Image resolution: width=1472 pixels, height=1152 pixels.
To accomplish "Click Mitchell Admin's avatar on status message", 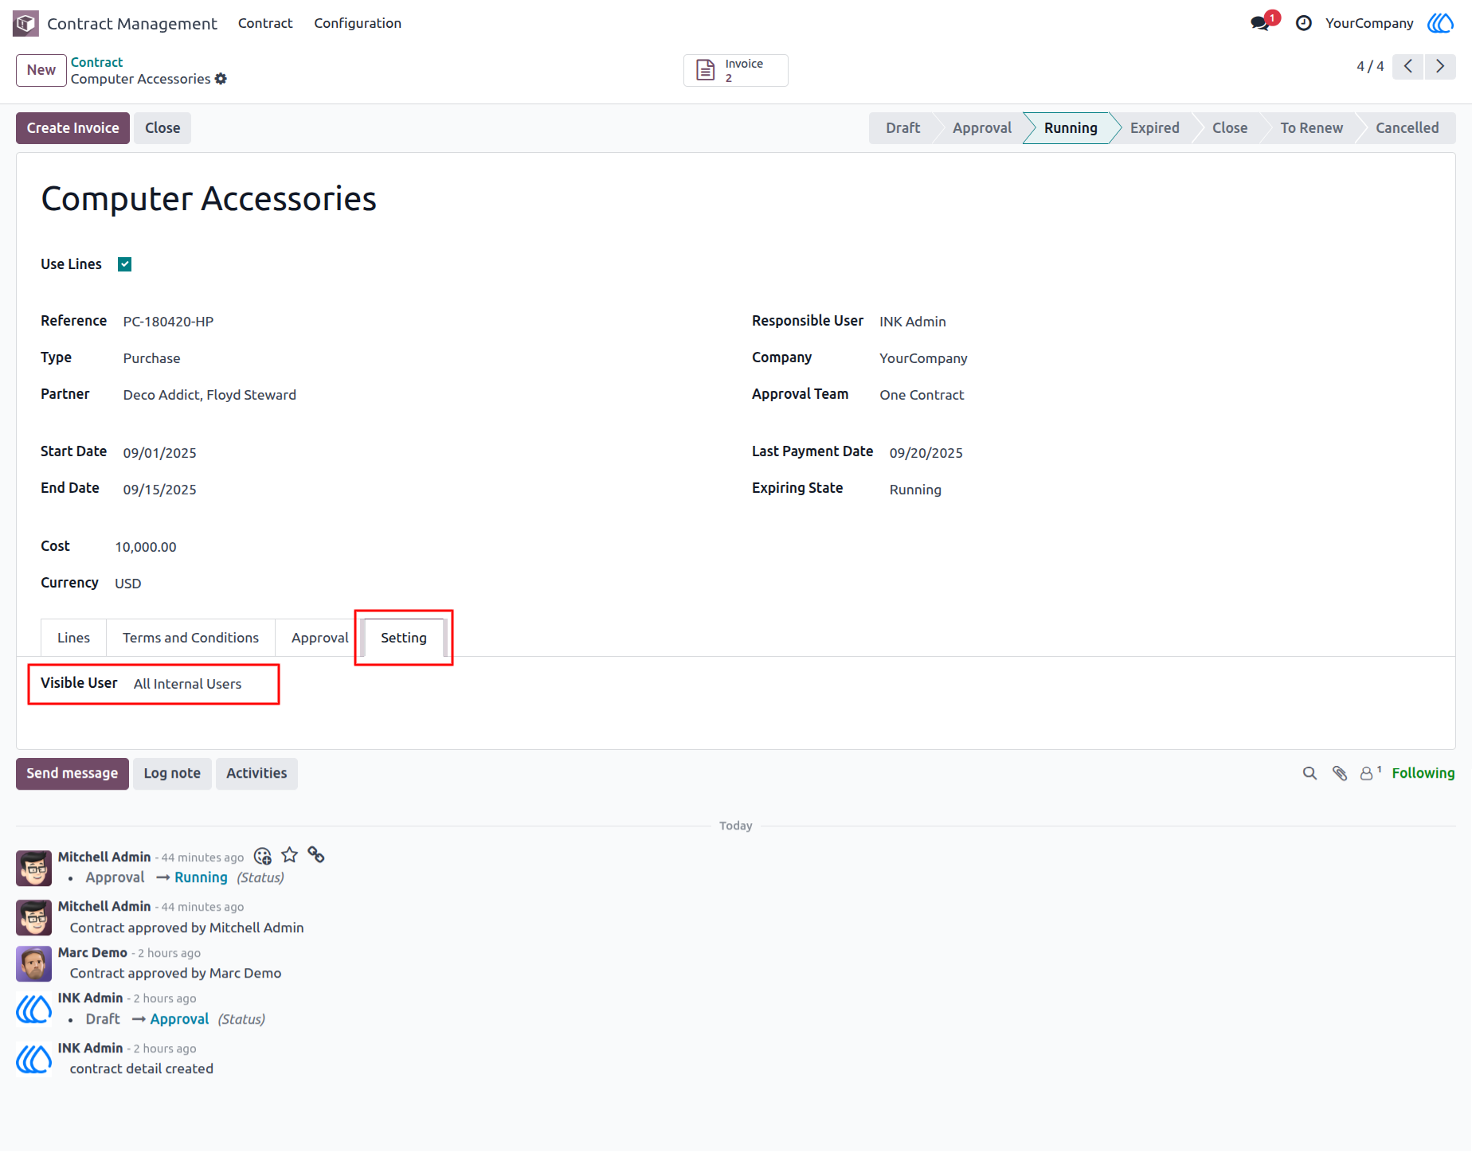I will point(34,868).
